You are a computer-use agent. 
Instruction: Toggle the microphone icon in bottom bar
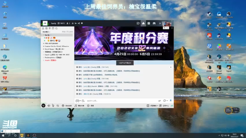pos(53,106)
